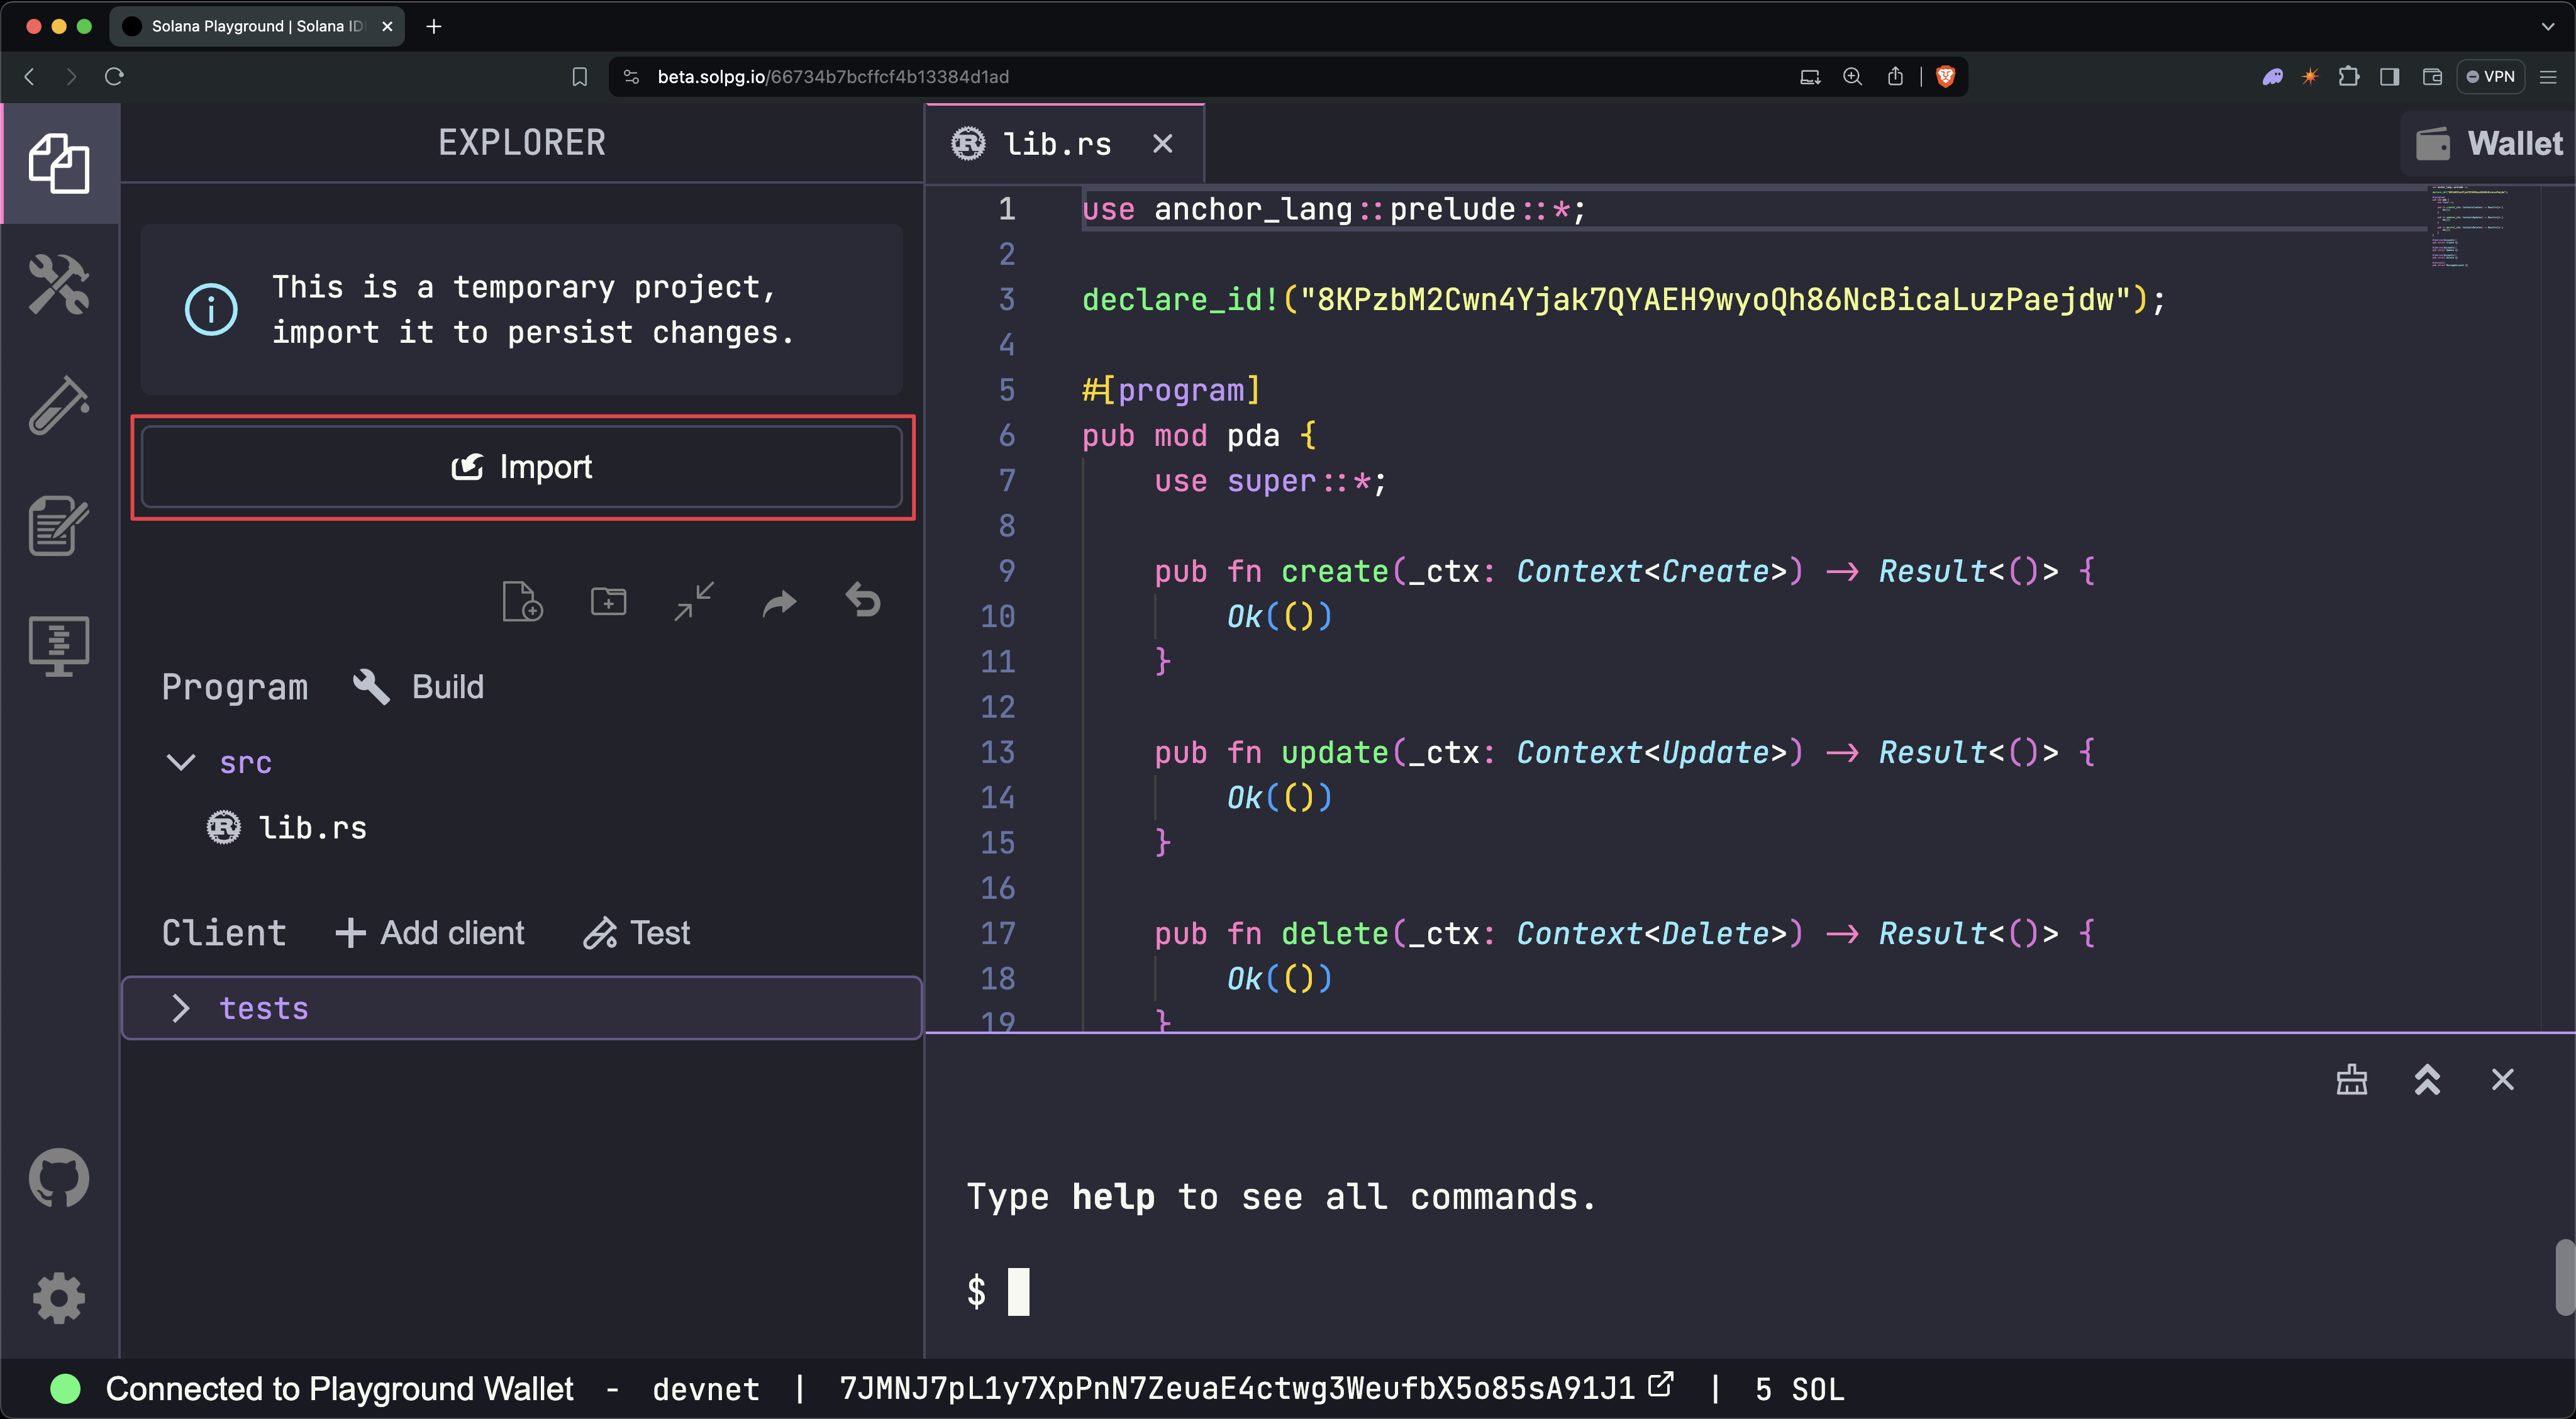2576x1419 pixels.
Task: Open the Tutorials sidebar notepad icon
Action: [x=59, y=525]
